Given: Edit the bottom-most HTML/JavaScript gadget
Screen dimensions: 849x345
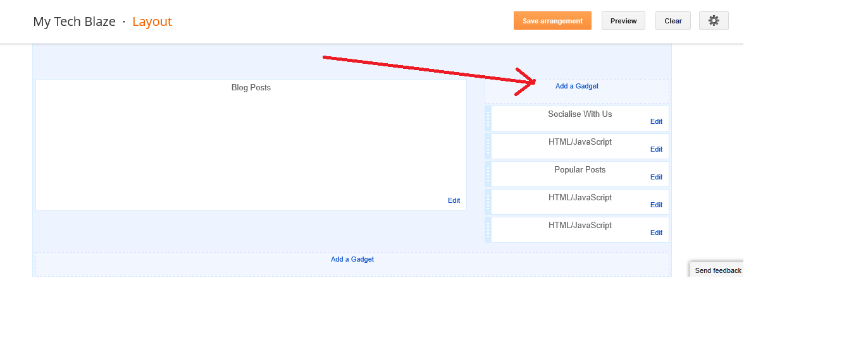Looking at the screenshot, I should coord(656,233).
